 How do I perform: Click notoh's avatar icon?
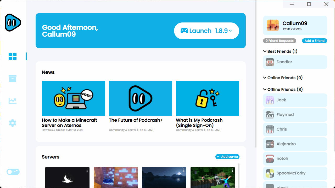coord(270,159)
